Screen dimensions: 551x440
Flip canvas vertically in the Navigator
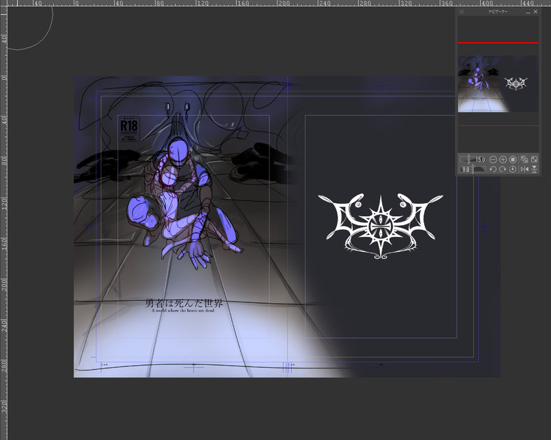click(x=534, y=169)
